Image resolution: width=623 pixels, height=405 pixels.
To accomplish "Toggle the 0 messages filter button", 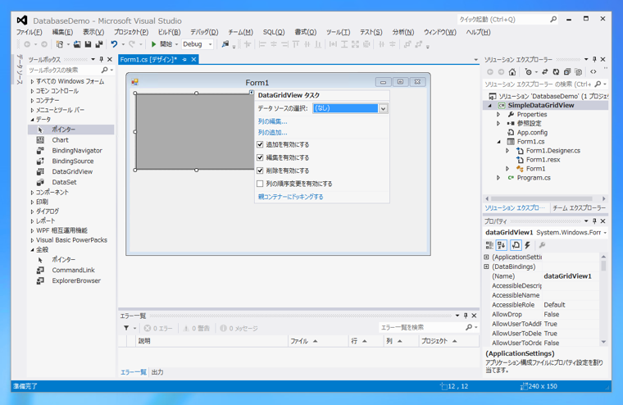I will click(239, 328).
